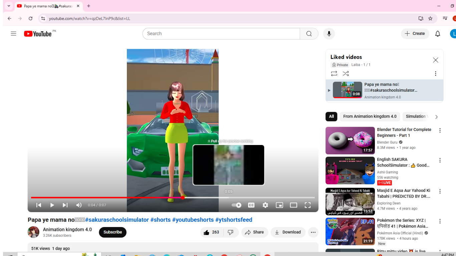Focus the YouTube Search field
This screenshot has height=256, width=456.
point(221,34)
